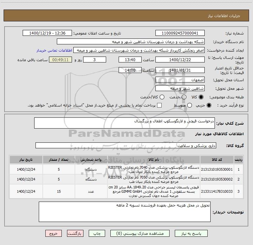Click the خروج exit button
This screenshot has width=253, height=245.
(54, 233)
